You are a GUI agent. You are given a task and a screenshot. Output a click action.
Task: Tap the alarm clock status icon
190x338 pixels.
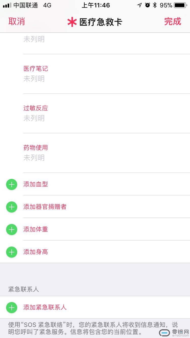pyautogui.click(x=147, y=5)
